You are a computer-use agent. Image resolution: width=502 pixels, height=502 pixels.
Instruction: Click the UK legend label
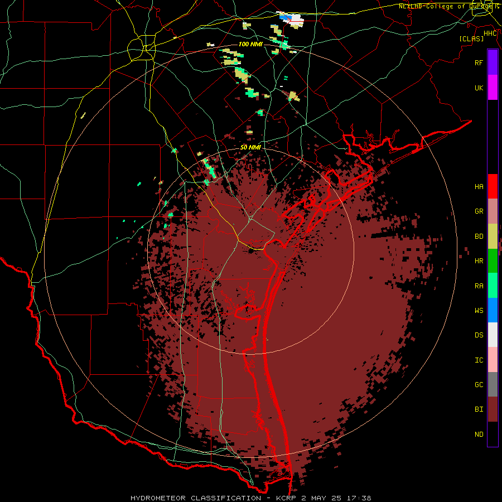(479, 88)
